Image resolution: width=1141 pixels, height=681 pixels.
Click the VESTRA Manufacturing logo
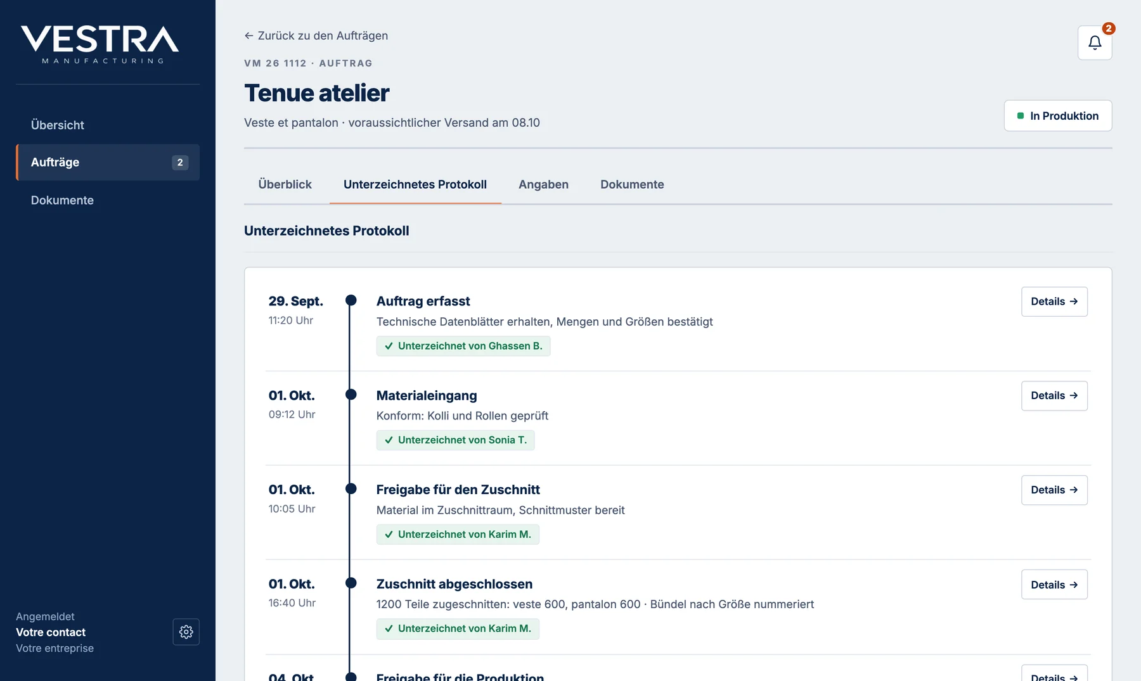[100, 45]
